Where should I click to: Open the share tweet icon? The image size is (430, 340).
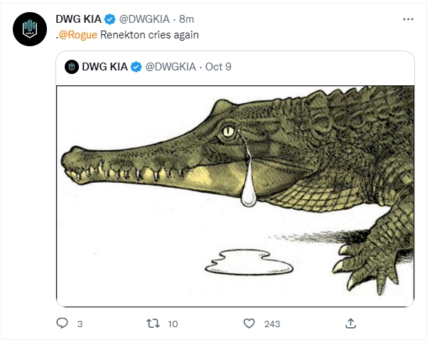(350, 324)
